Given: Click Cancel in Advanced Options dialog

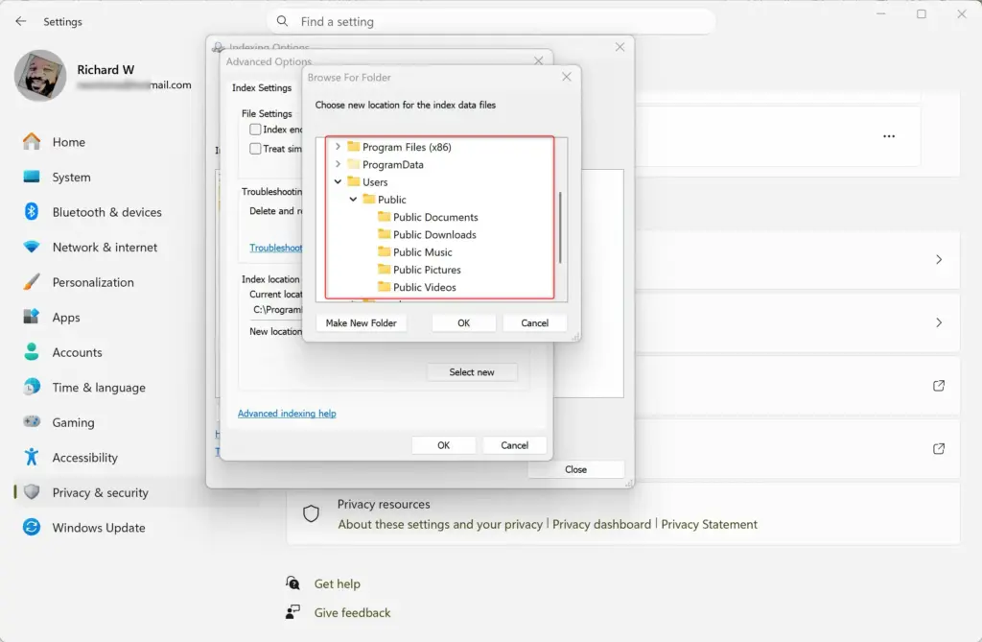Looking at the screenshot, I should (x=514, y=445).
